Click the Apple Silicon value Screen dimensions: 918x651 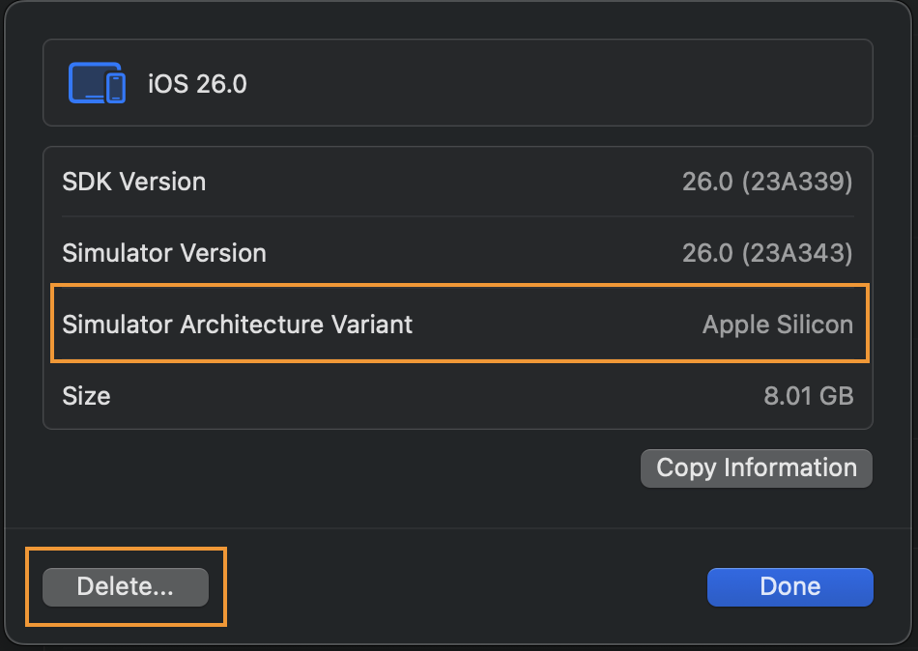[x=777, y=325]
